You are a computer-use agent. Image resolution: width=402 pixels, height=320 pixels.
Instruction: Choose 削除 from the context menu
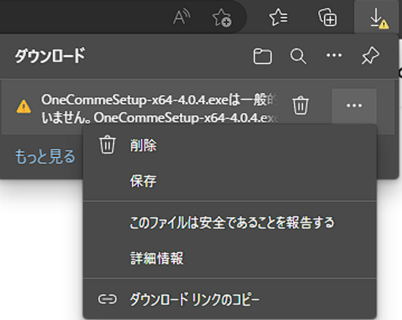[x=143, y=146]
